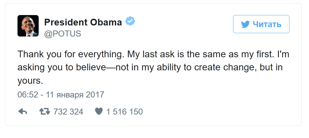309x138 pixels.
Task: Click the blue verified badge
Action: (130, 22)
